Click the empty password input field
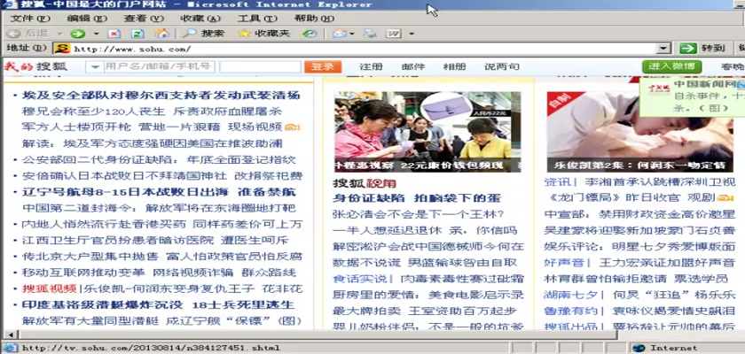The height and width of the screenshot is (354, 745). click(x=260, y=67)
